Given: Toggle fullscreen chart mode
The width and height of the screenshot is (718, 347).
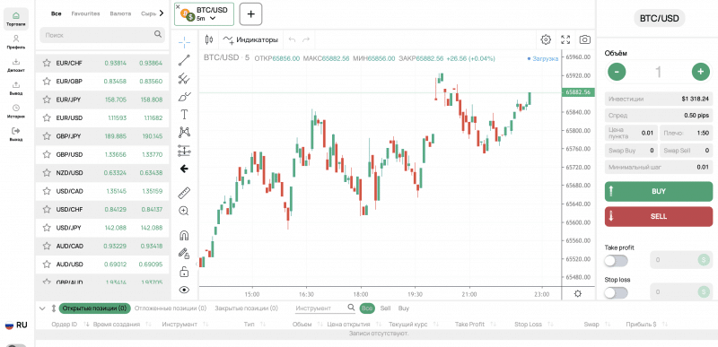Looking at the screenshot, I should (x=565, y=39).
